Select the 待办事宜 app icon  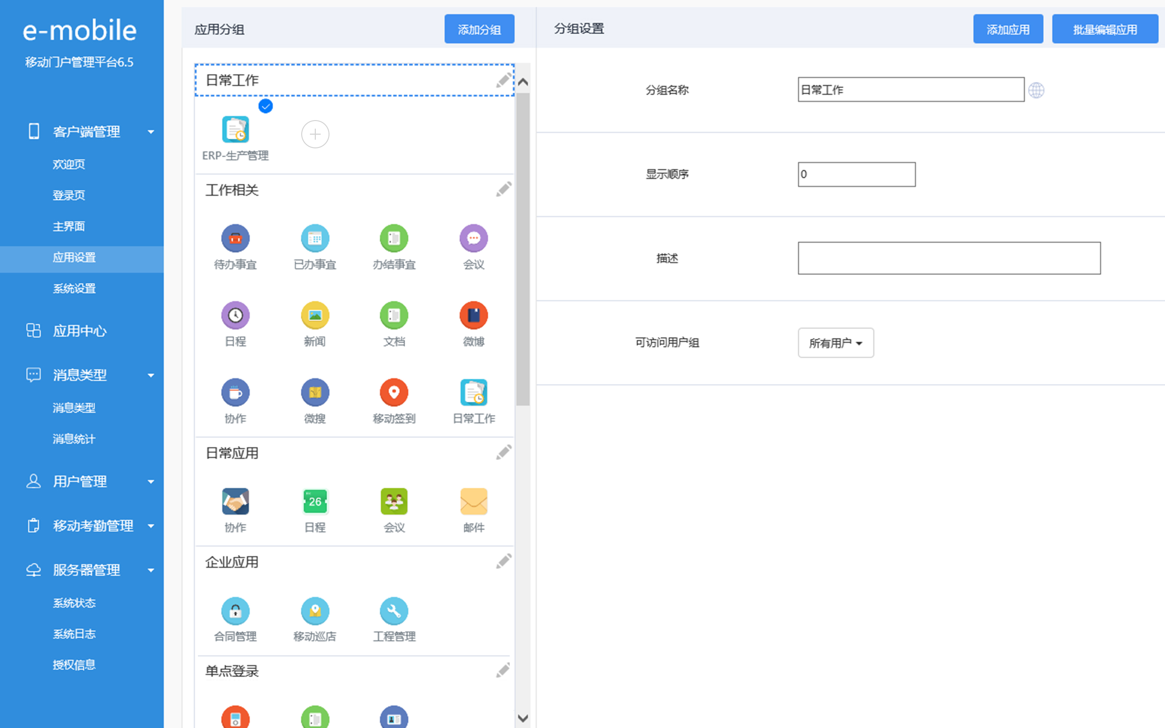[x=235, y=238]
